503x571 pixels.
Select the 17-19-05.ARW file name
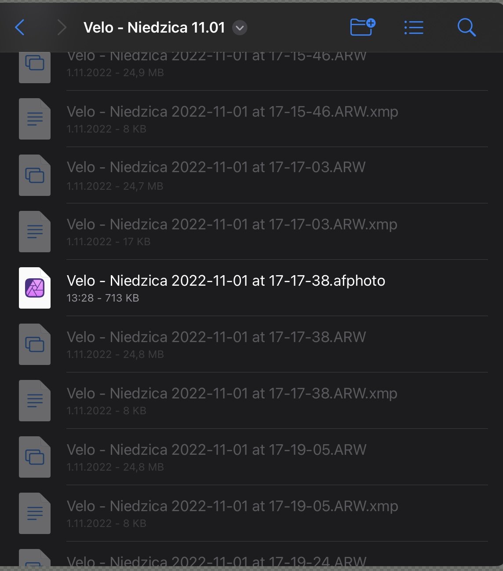[217, 450]
